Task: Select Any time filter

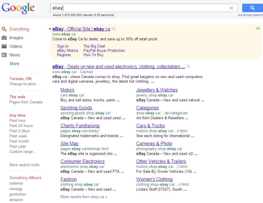Action: (x=18, y=115)
